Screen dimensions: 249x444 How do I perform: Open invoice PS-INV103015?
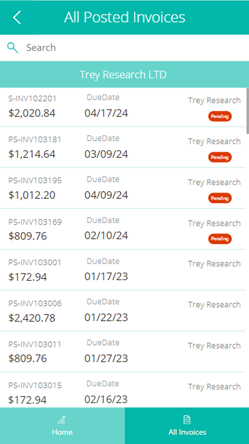click(35, 385)
